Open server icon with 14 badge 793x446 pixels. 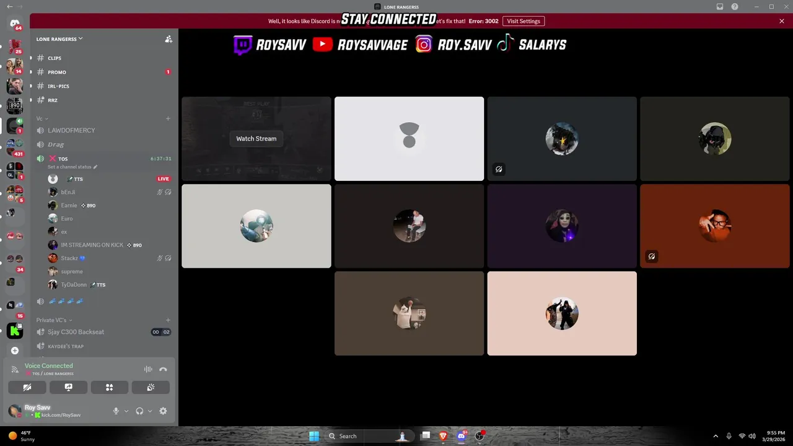click(15, 66)
